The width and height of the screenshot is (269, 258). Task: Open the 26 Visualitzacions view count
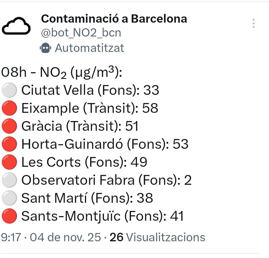click(x=157, y=237)
